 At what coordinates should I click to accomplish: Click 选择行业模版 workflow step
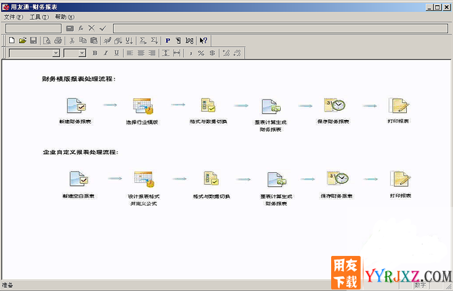click(x=142, y=111)
